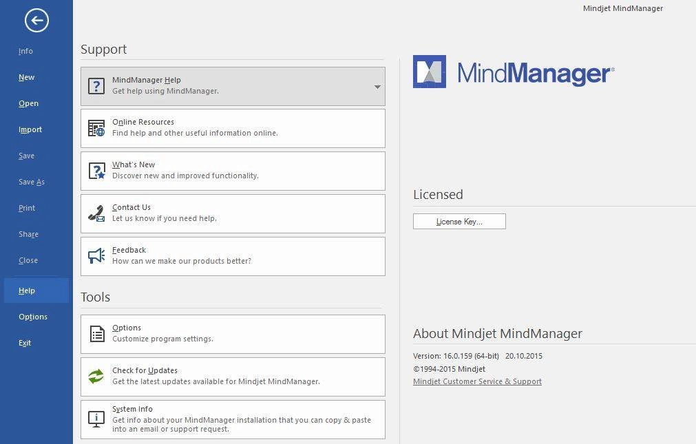Click 'How can we make our products better?'

pyautogui.click(x=182, y=261)
